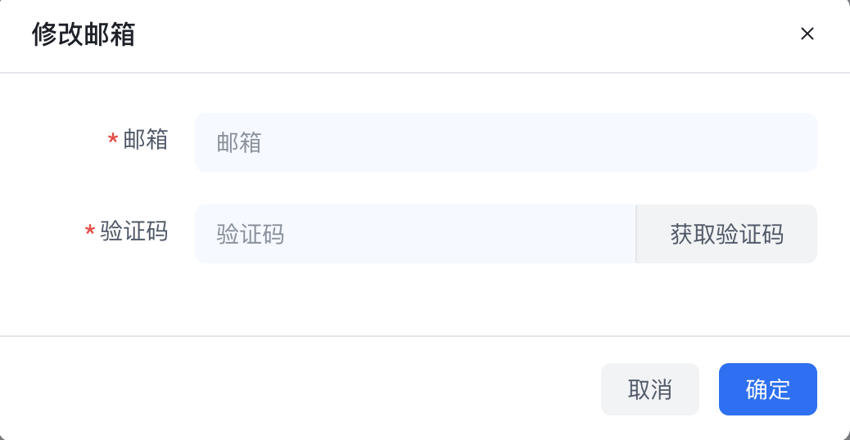This screenshot has width=850, height=440.
Task: Confirm by clicking 确定
Action: [767, 389]
